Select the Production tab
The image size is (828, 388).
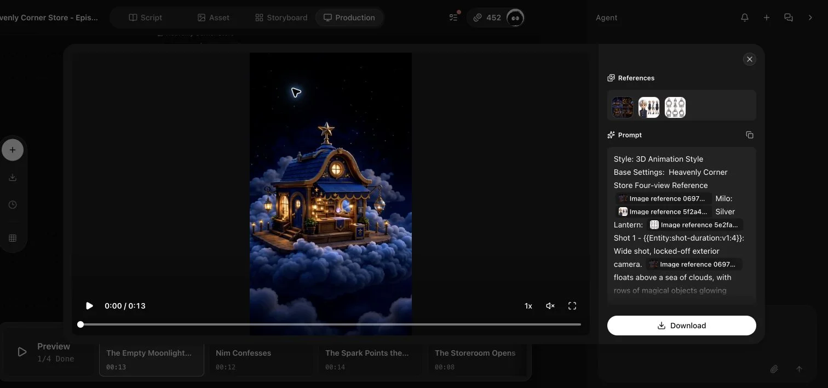click(x=349, y=18)
